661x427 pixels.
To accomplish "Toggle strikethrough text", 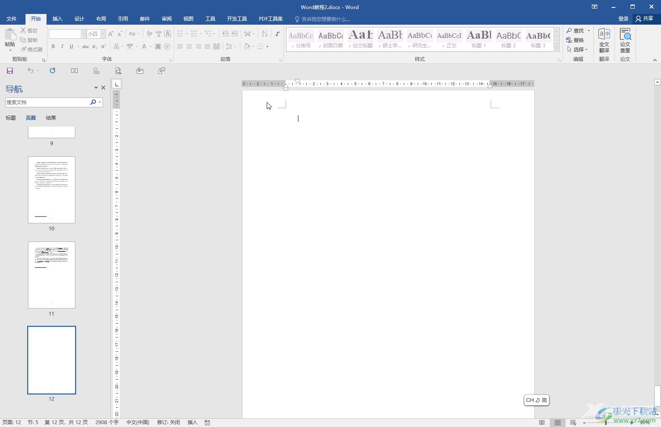I will tap(86, 46).
